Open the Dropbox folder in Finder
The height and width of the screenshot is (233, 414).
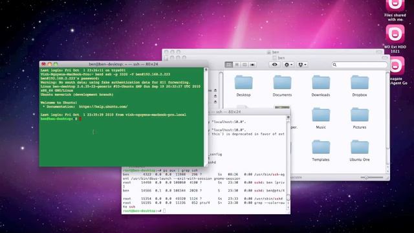360,86
